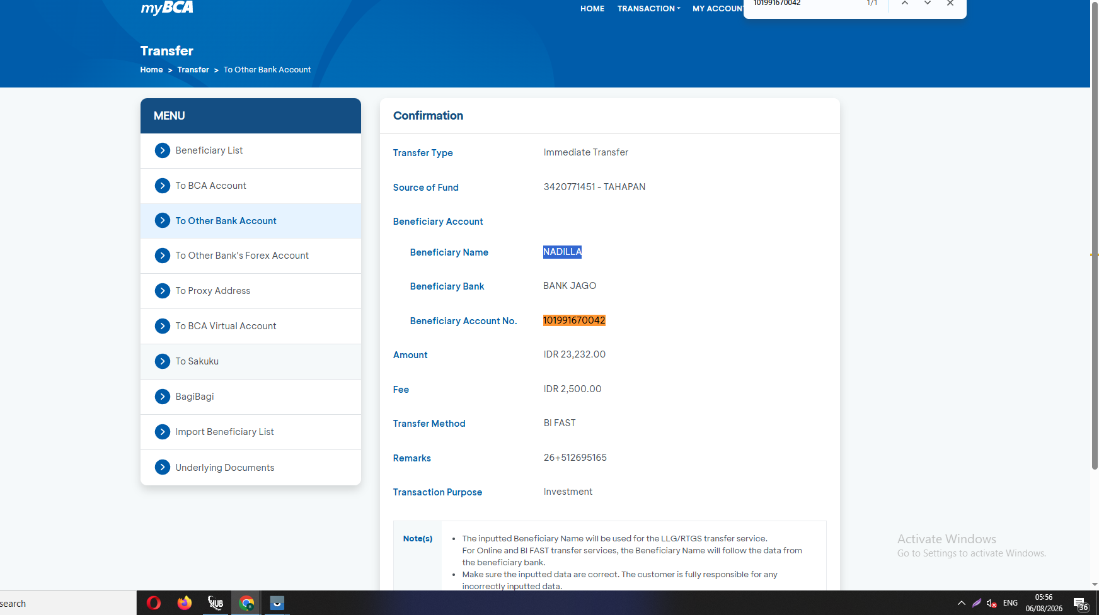Open Opera browser from taskbar
Viewport: 1099px width, 615px height.
(x=153, y=603)
